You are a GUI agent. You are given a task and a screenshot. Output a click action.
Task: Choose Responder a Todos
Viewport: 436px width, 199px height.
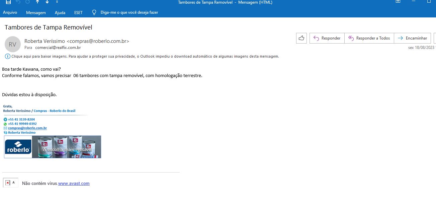tap(369, 38)
